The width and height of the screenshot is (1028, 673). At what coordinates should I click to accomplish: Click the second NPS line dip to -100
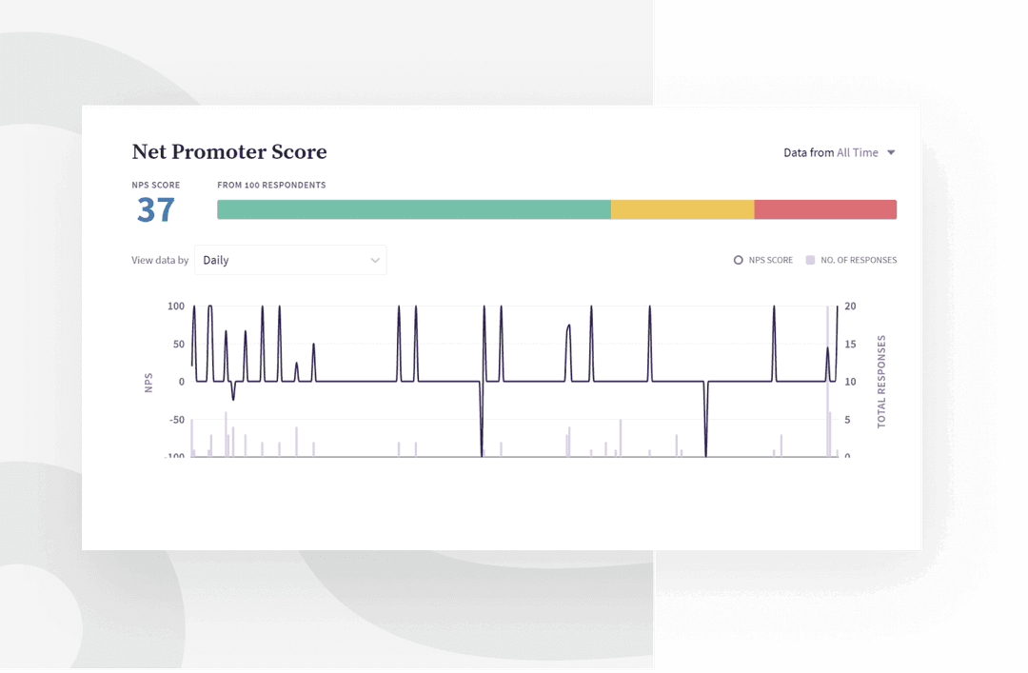pos(705,447)
